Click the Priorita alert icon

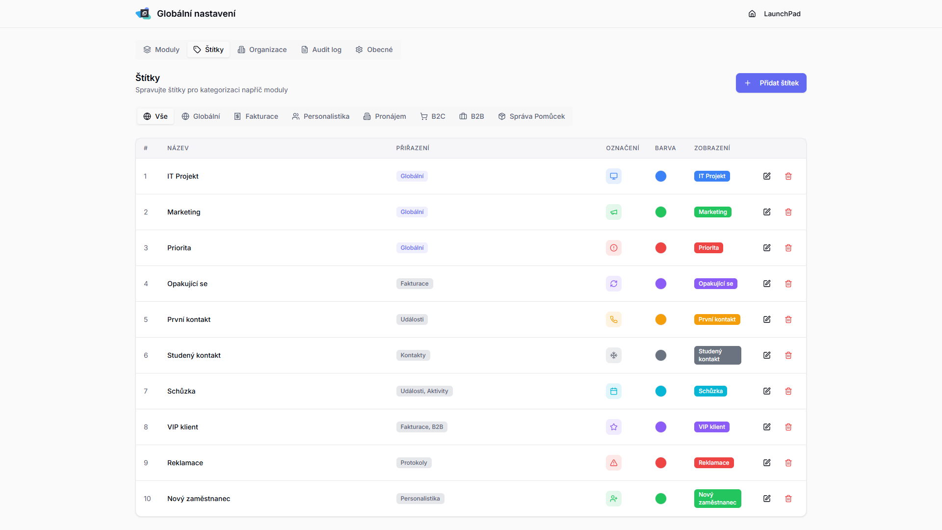(613, 248)
